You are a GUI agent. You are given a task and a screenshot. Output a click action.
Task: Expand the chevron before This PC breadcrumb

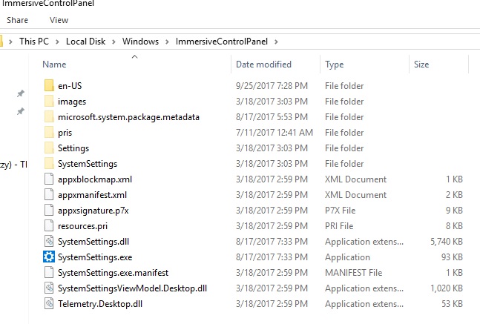pyautogui.click(x=10, y=42)
